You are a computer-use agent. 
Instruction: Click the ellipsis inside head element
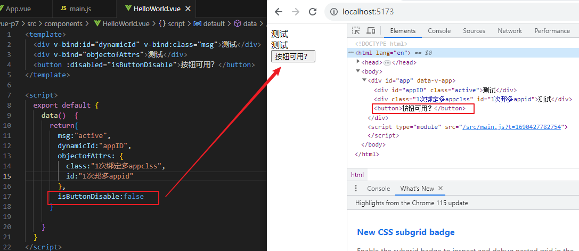click(387, 62)
